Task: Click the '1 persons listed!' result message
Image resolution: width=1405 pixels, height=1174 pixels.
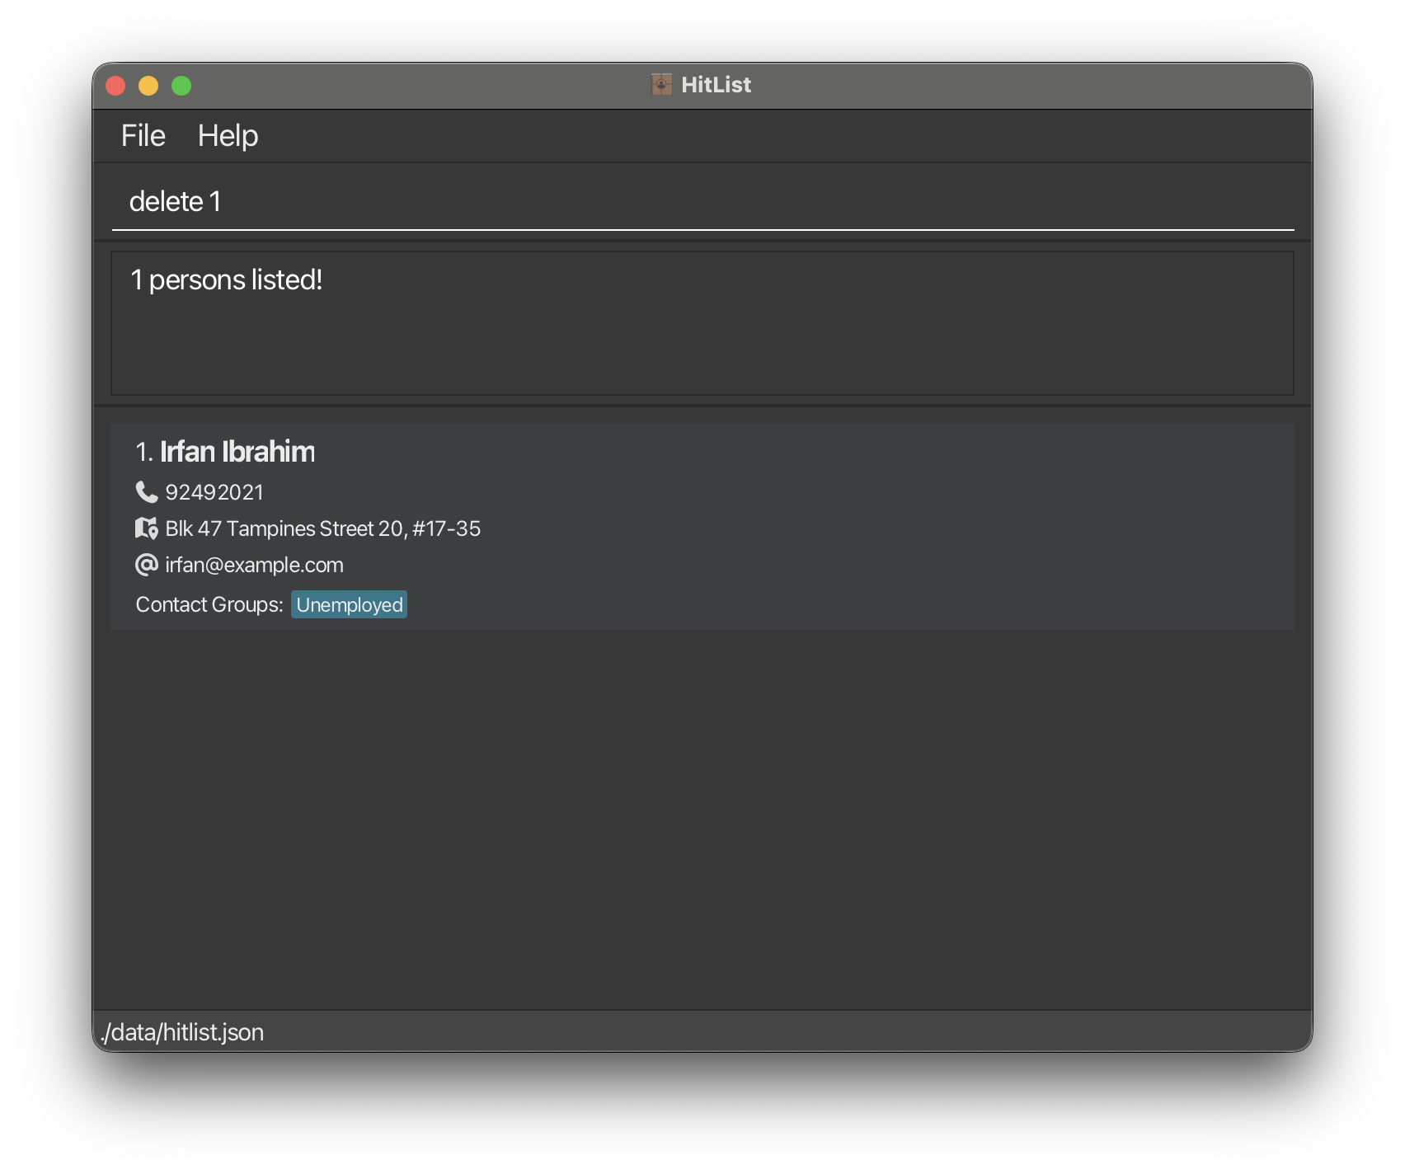Action: (226, 280)
